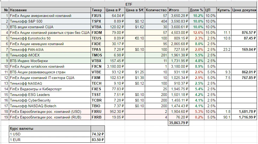This screenshot has height=144, width=258.
Task: Select top-up price cell 1,681.78 ₽
Action: click(244, 111)
